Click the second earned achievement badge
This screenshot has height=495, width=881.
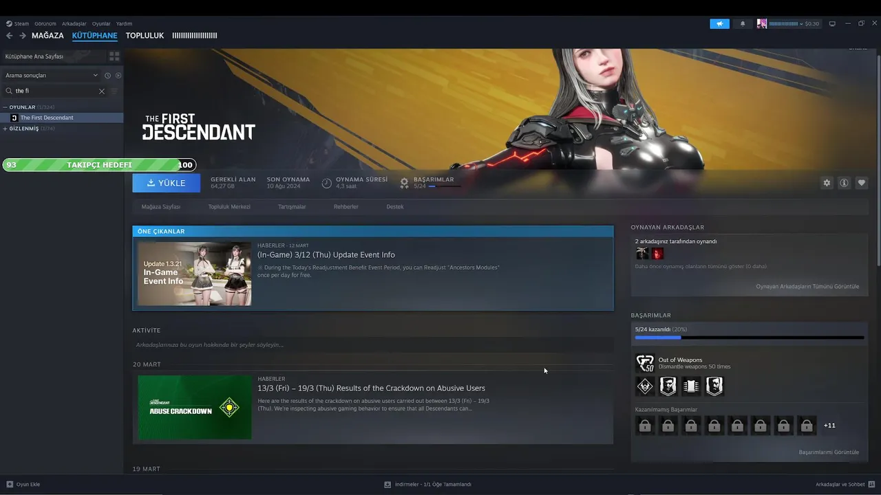(668, 386)
